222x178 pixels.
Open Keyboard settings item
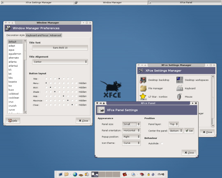coord(186,88)
